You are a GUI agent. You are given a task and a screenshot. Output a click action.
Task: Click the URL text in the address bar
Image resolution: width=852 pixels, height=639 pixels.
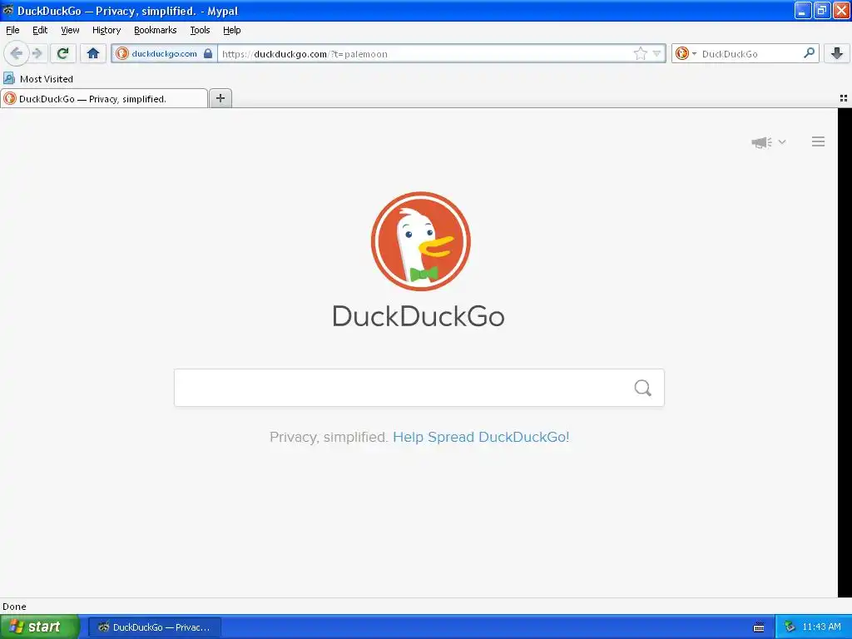pos(305,54)
